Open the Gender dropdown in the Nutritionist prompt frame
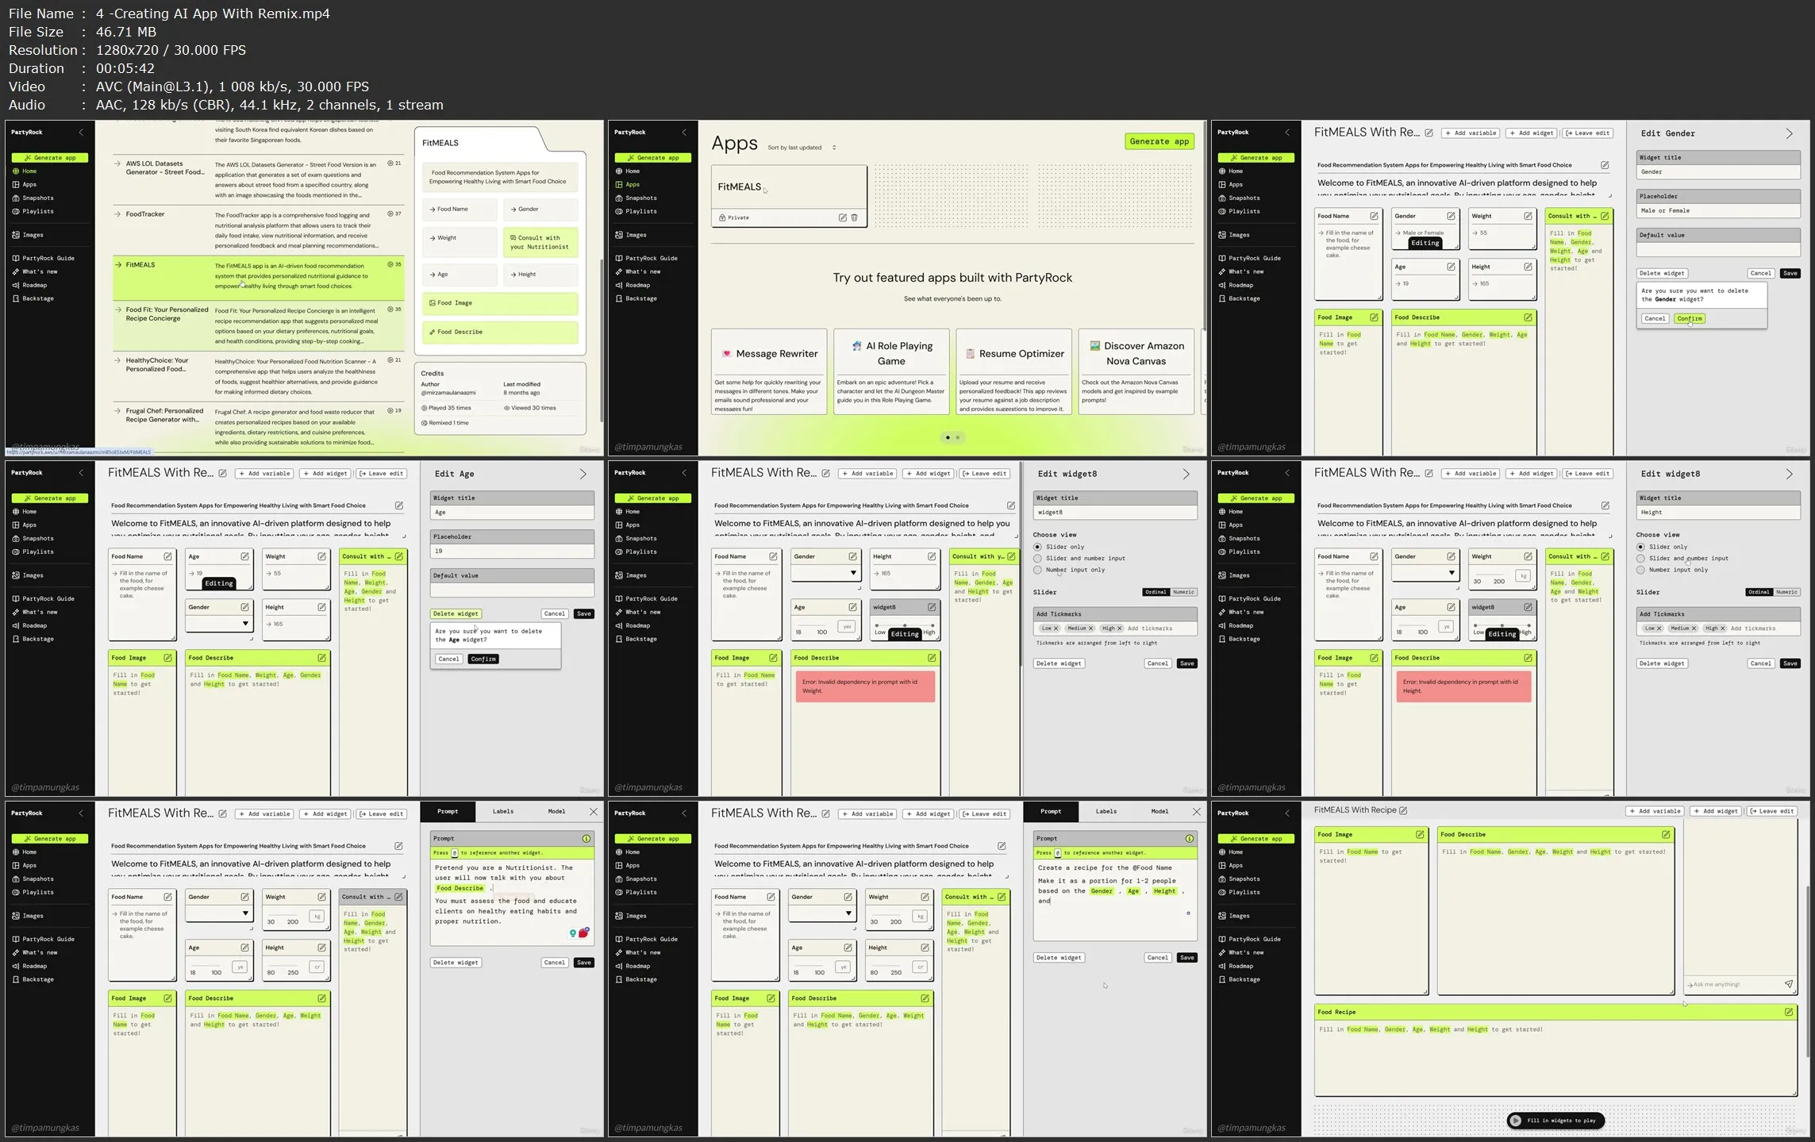Image resolution: width=1815 pixels, height=1142 pixels. pos(219,913)
